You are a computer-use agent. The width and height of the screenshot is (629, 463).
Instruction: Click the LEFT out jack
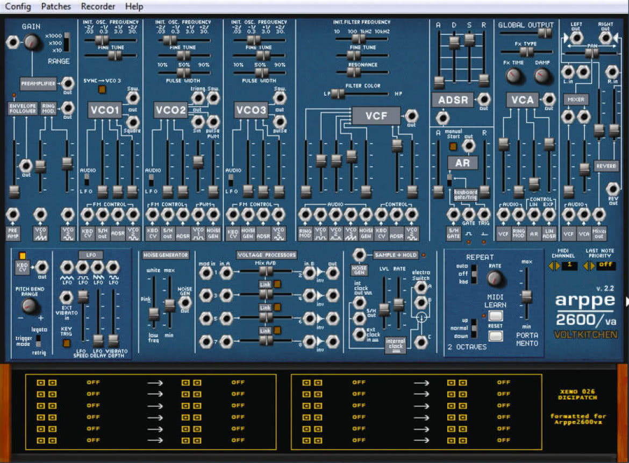tap(576, 38)
